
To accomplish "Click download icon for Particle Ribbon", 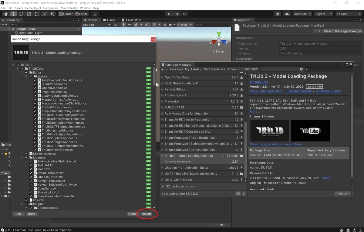I will [x=241, y=89].
